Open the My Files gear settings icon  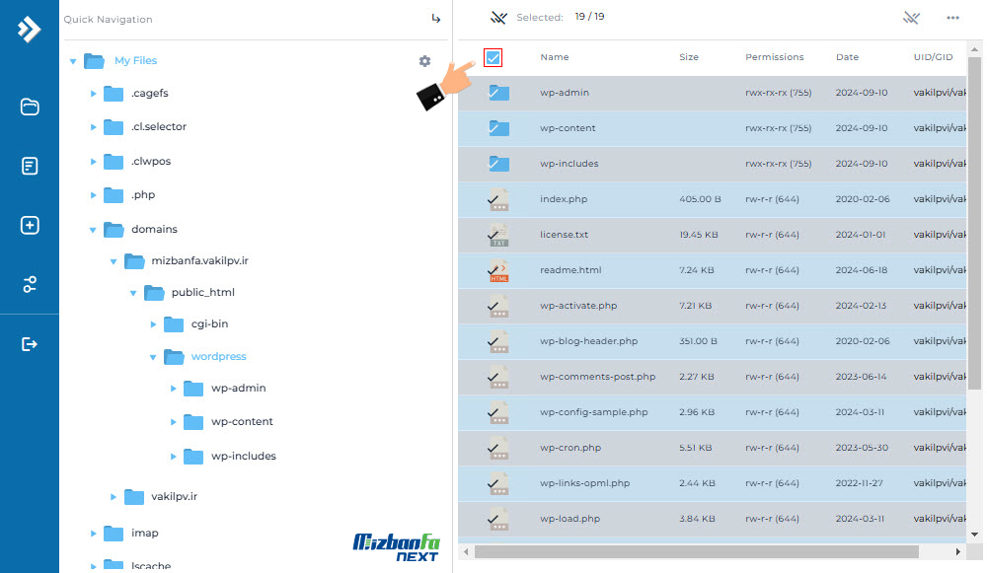424,61
